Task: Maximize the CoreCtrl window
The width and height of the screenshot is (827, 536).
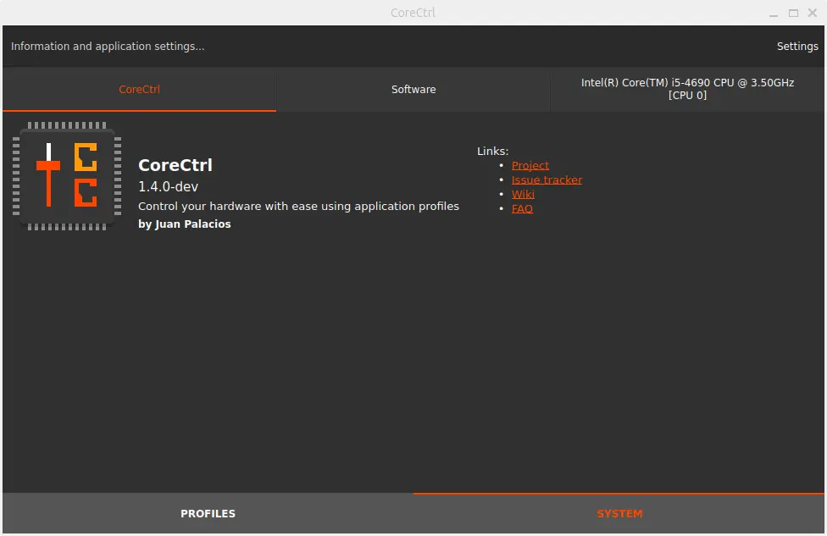Action: tap(794, 13)
